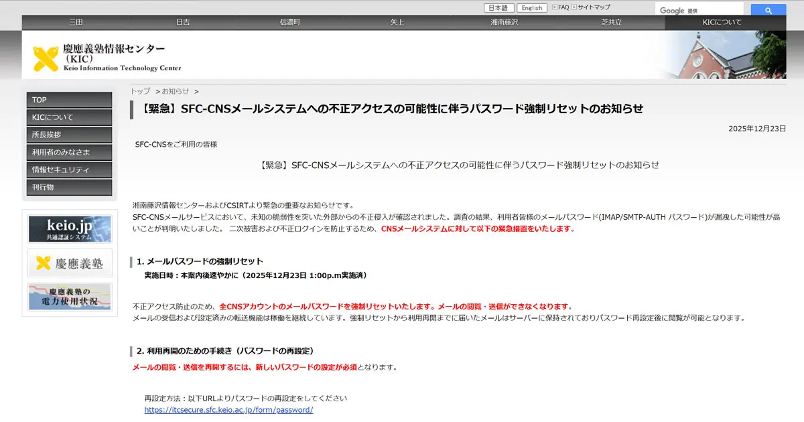Viewport: 804px width, 422px height.
Task: Open the 慶應義塾の電力使用状況 banner
Action: click(69, 296)
